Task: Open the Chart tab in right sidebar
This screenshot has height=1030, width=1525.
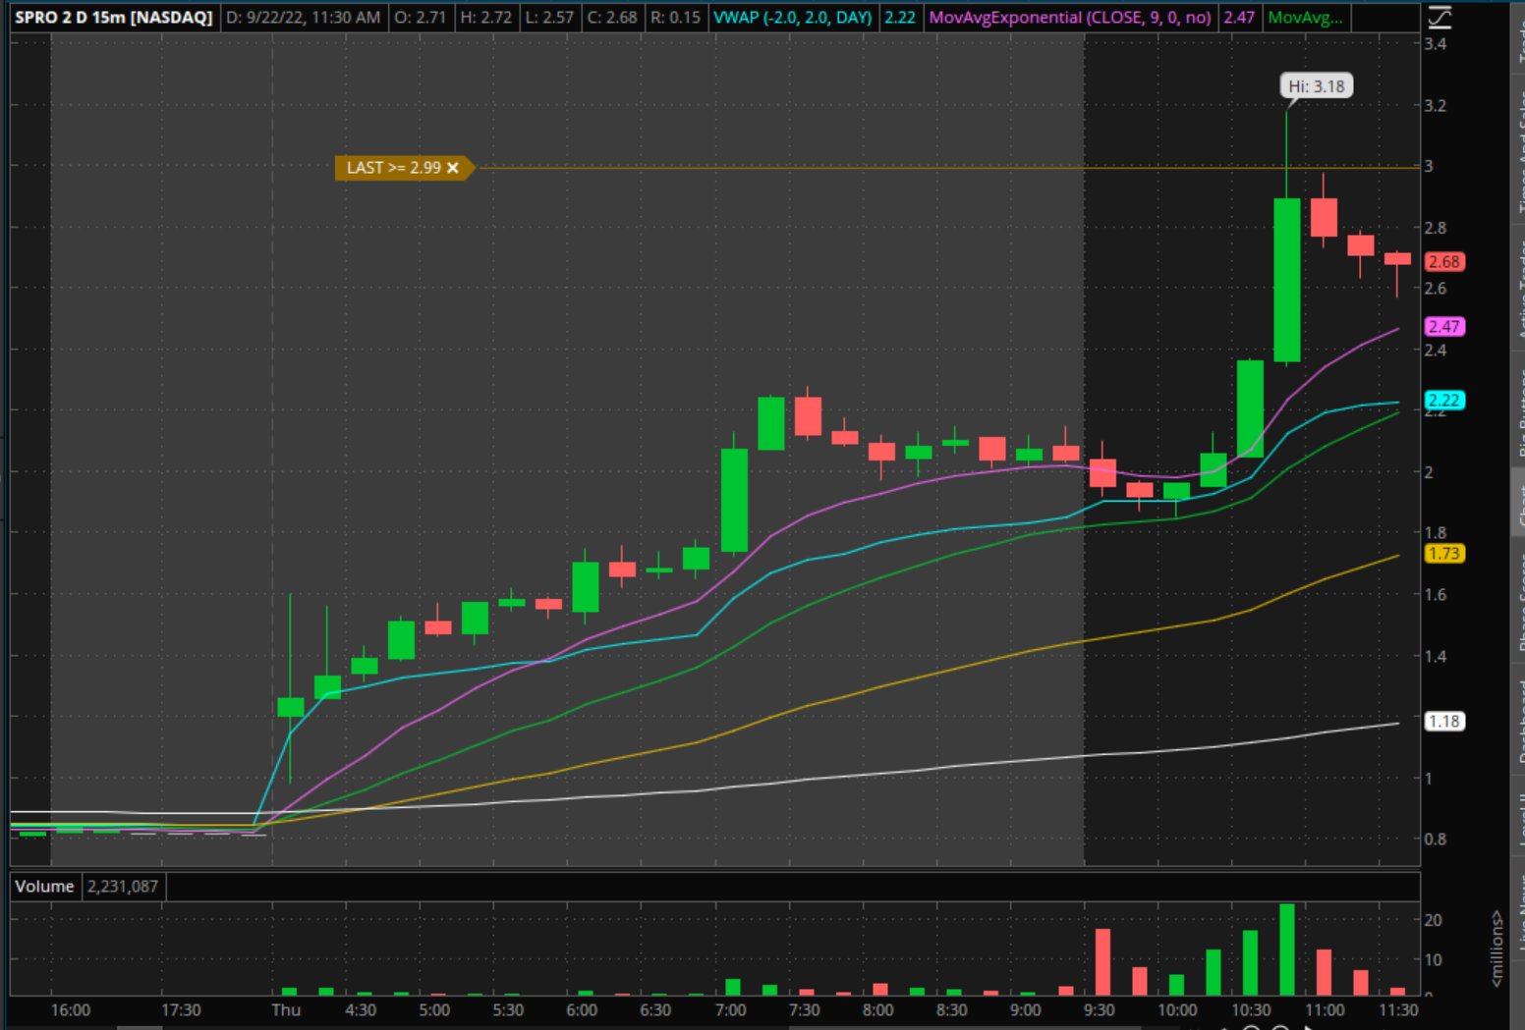Action: click(x=1518, y=503)
